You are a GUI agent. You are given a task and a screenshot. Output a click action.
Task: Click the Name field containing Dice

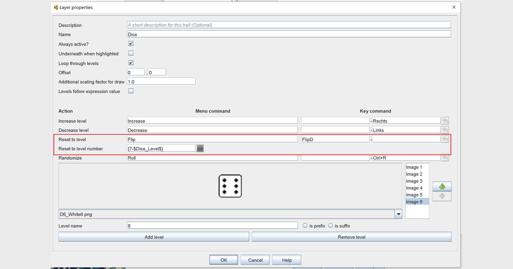tap(289, 34)
